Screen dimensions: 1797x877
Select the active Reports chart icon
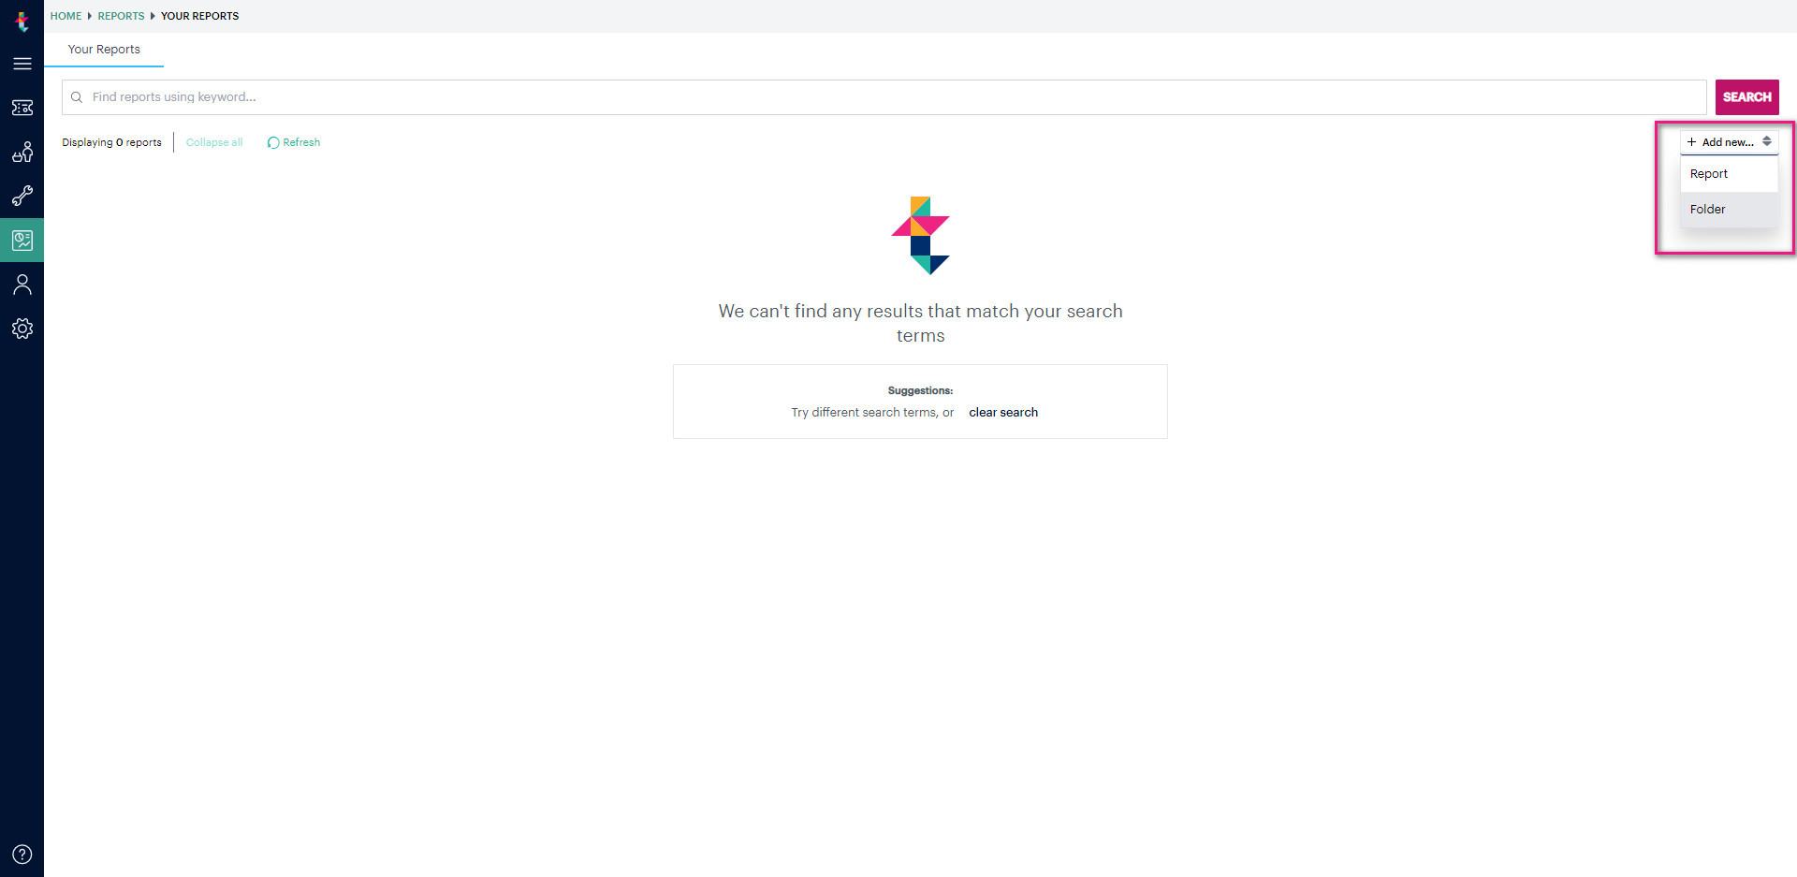pyautogui.click(x=22, y=240)
